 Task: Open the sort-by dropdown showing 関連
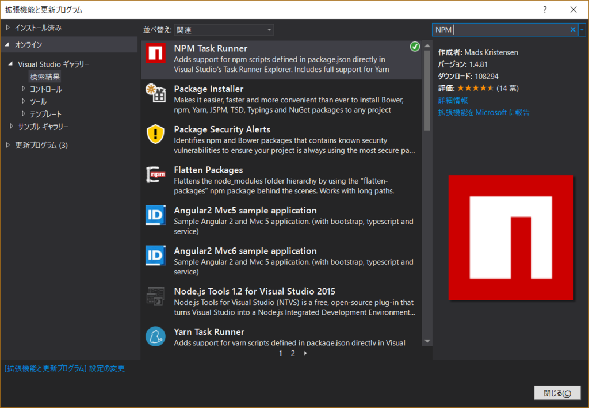(x=224, y=30)
